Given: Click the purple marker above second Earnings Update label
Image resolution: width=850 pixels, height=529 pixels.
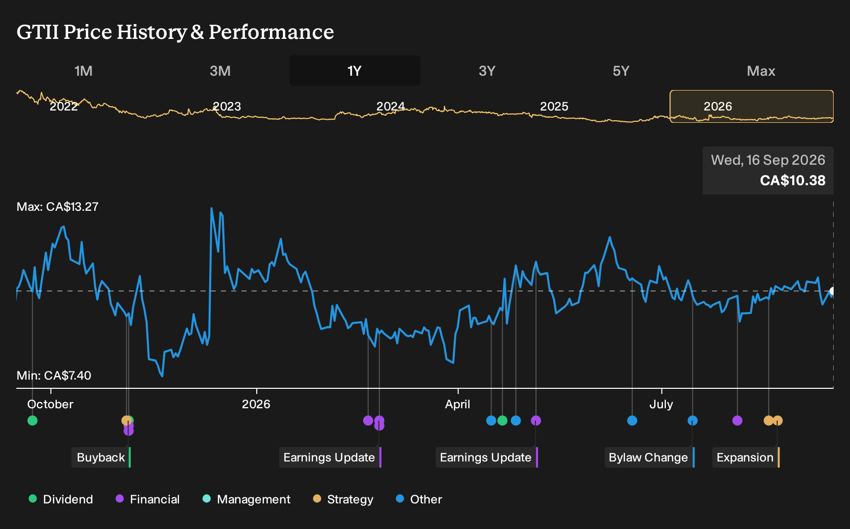Looking at the screenshot, I should coord(536,421).
